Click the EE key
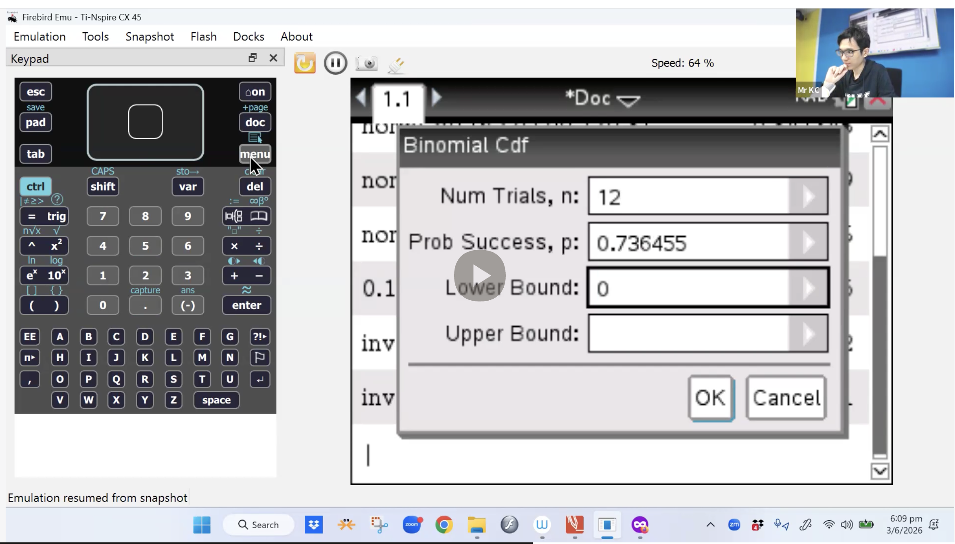The height and width of the screenshot is (544, 955). click(x=30, y=337)
